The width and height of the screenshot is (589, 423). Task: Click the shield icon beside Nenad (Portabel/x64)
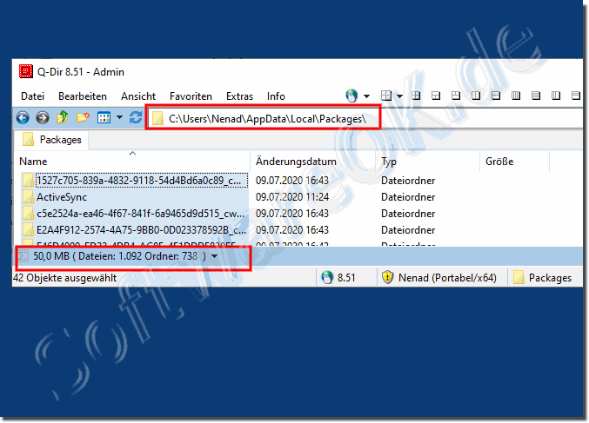pos(387,278)
